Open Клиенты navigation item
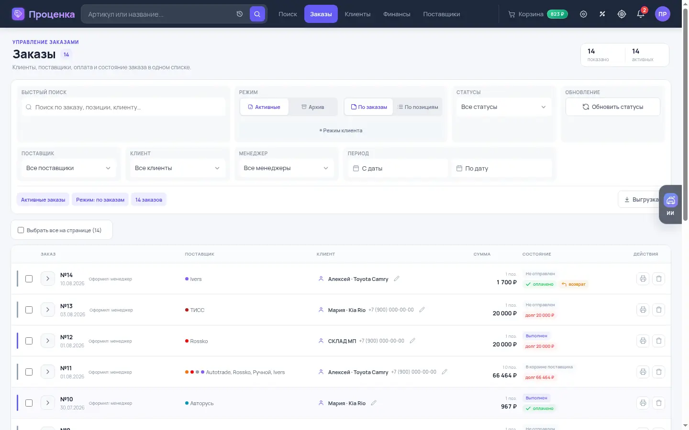The width and height of the screenshot is (689, 430). tap(357, 14)
